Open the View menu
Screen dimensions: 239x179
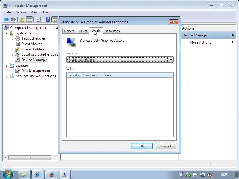(34, 12)
